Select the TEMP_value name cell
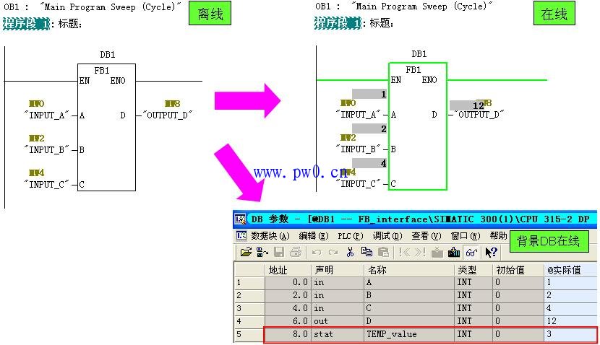Screen dimensions: 600x345 pos(408,335)
